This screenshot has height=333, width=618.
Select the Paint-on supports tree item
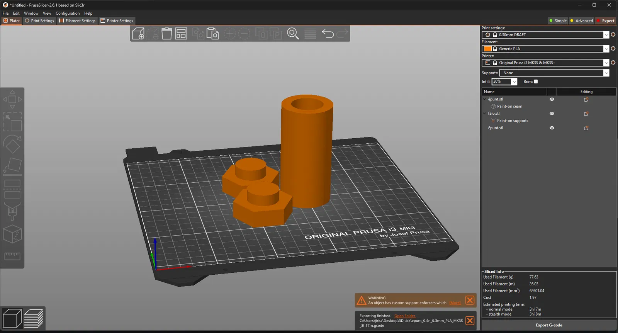click(513, 121)
